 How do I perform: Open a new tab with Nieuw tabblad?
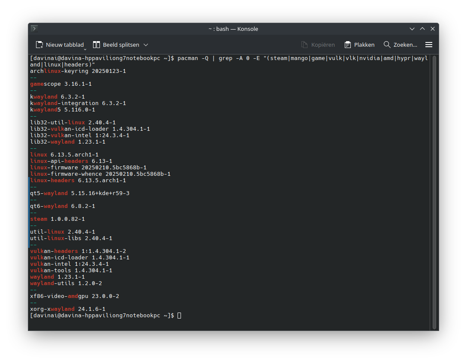click(x=60, y=45)
